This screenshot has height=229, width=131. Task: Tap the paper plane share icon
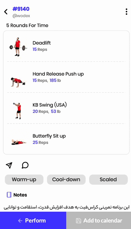click(9, 165)
